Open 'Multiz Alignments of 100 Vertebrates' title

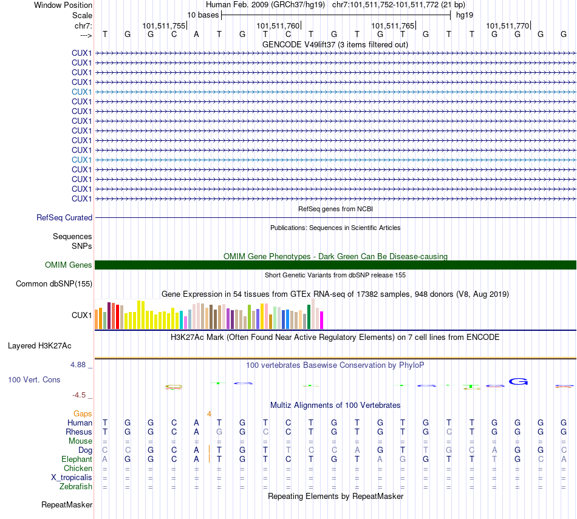[x=335, y=405]
